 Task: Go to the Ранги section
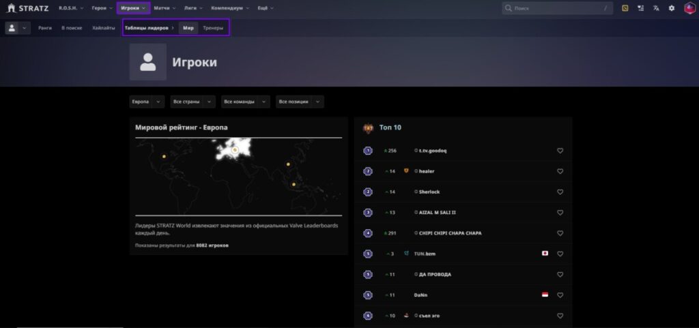(45, 28)
